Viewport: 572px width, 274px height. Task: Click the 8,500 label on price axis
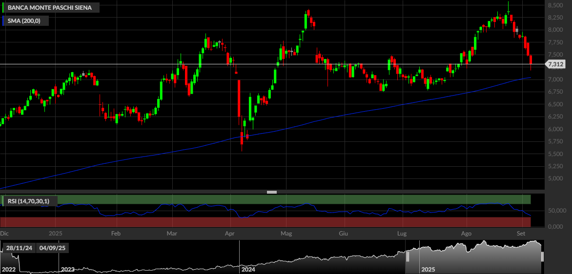[554, 5]
